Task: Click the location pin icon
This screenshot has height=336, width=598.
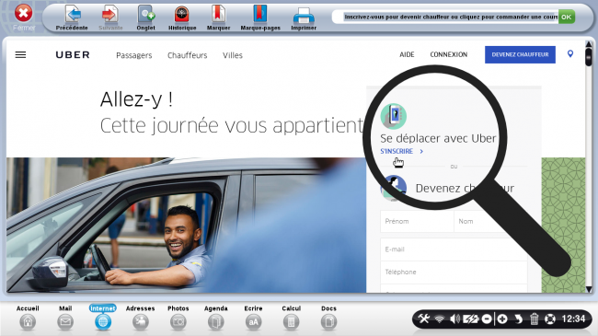Action: pyautogui.click(x=570, y=53)
